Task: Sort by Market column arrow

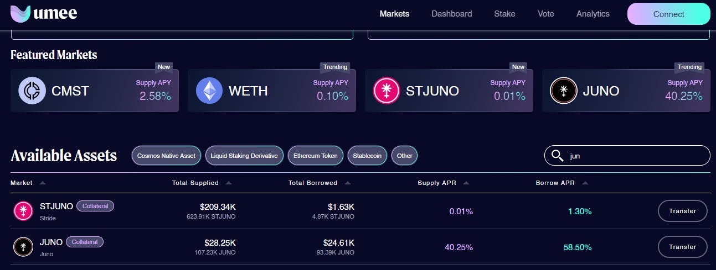Action: pos(43,183)
